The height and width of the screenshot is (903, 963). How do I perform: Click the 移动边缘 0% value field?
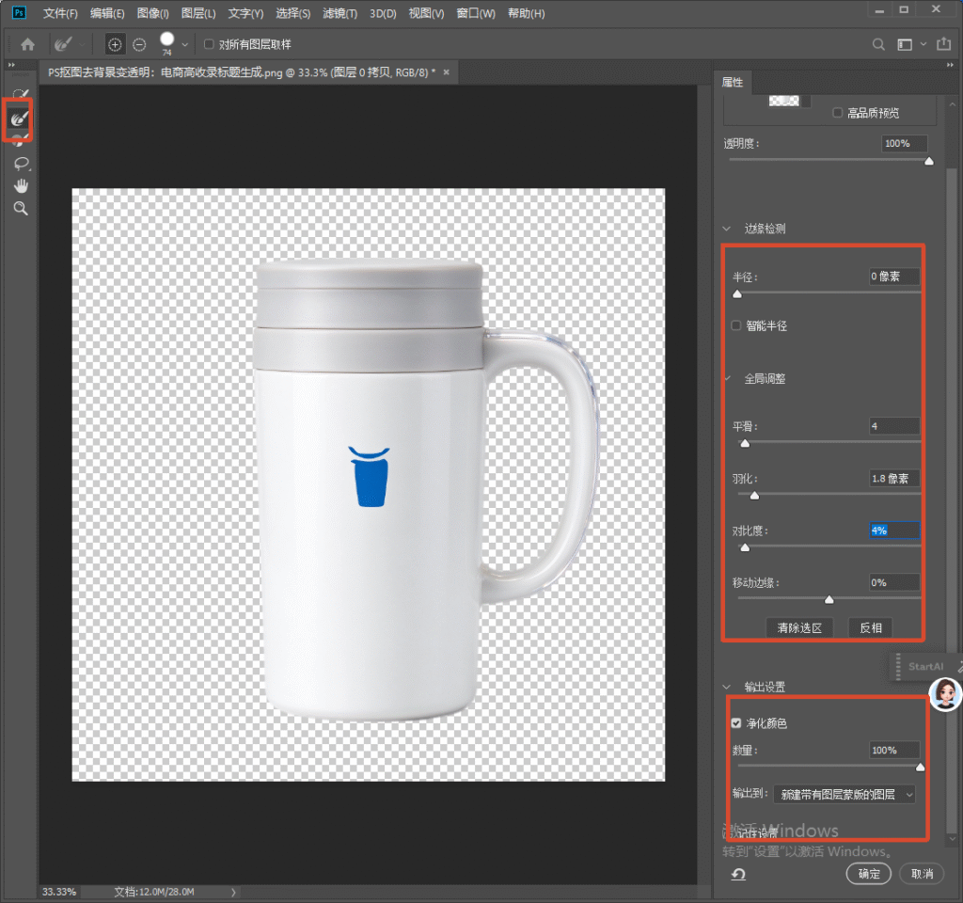pyautogui.click(x=894, y=582)
